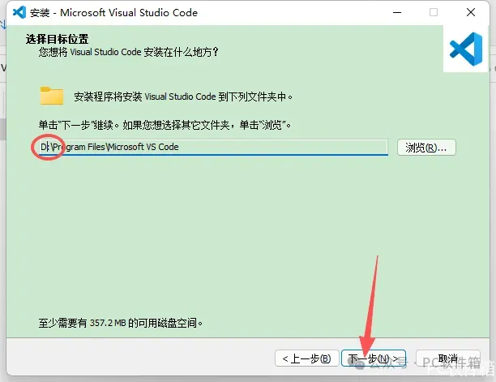Click the disabled maximize button

(x=434, y=13)
